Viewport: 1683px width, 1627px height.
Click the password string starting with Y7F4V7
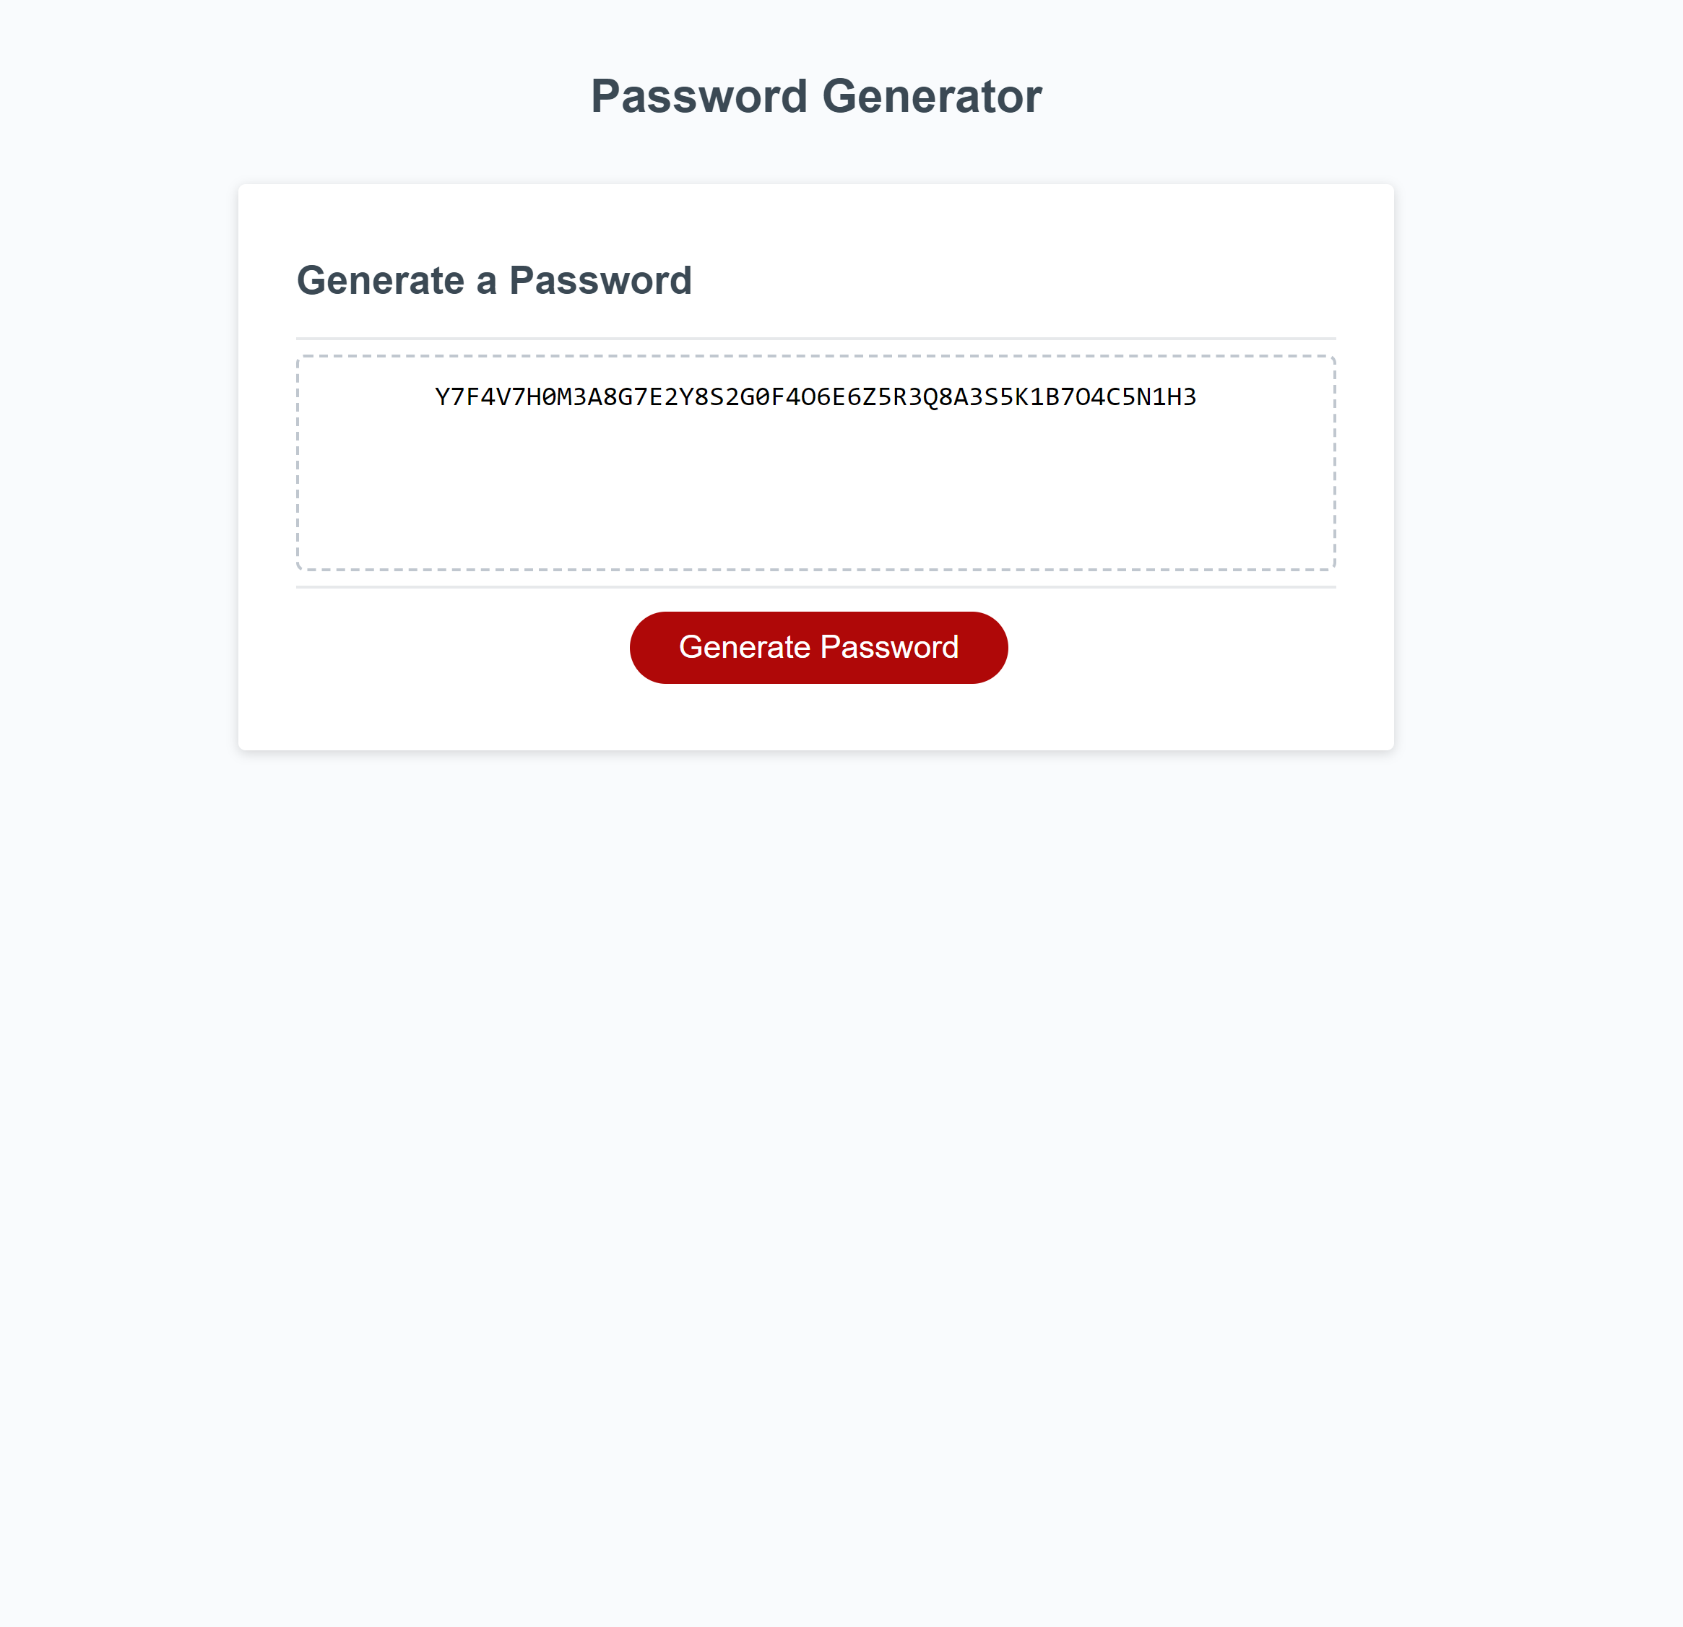814,396
